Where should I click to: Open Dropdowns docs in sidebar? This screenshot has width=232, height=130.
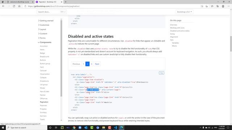(x=44, y=81)
